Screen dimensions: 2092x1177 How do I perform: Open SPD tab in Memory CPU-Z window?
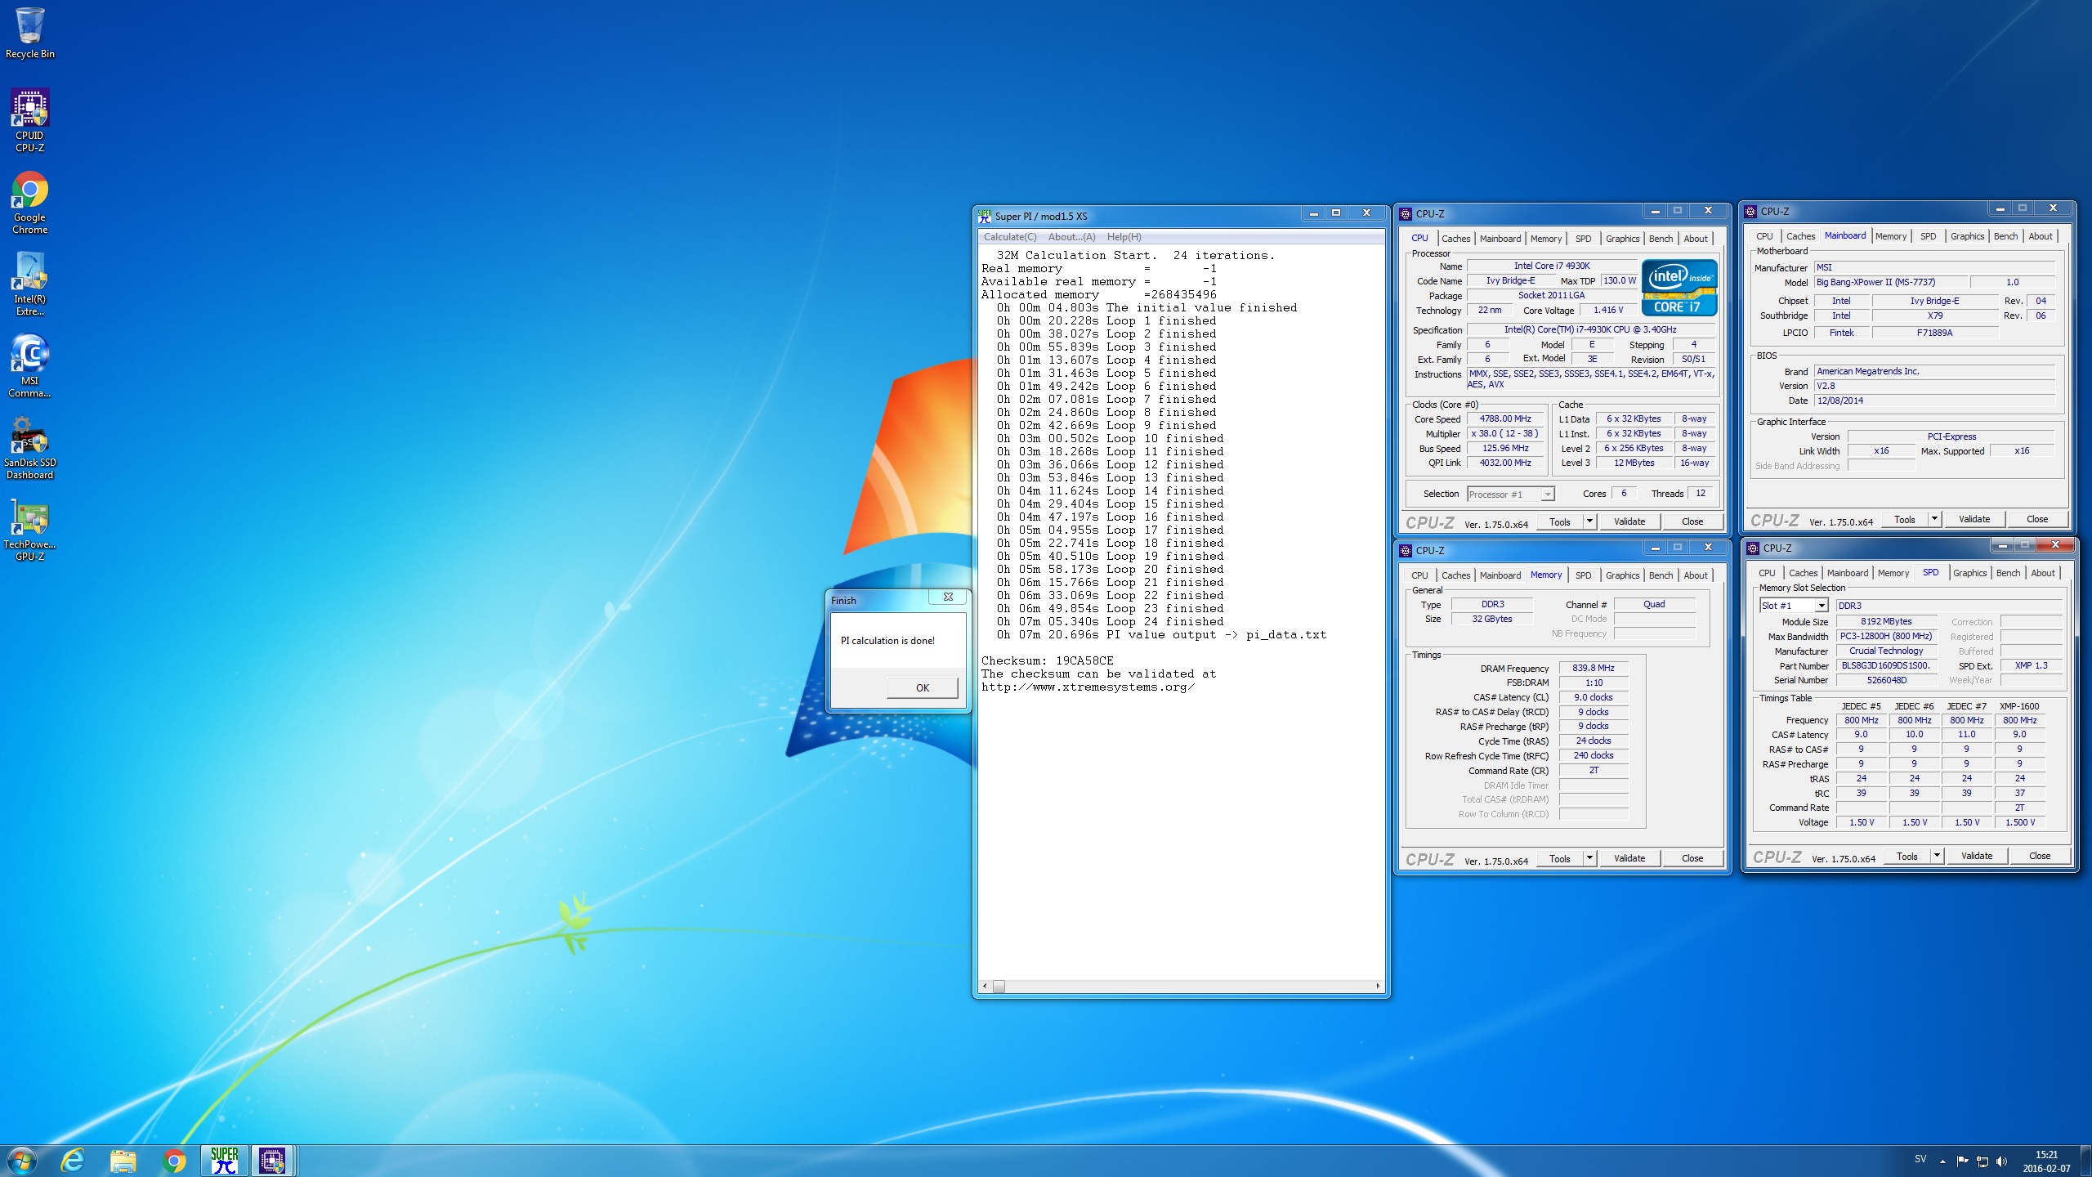[1583, 575]
